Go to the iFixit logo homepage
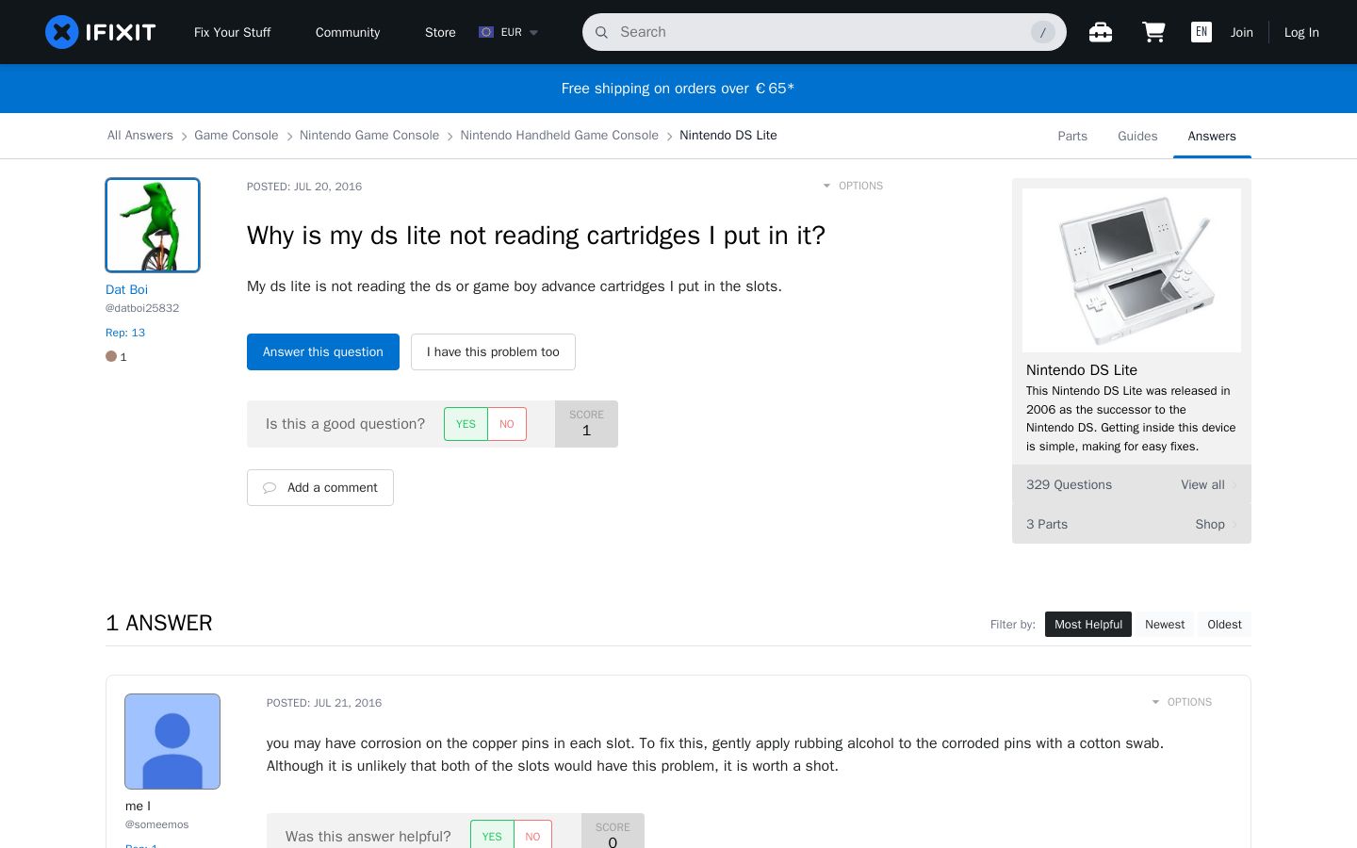Image resolution: width=1357 pixels, height=848 pixels. click(x=100, y=32)
